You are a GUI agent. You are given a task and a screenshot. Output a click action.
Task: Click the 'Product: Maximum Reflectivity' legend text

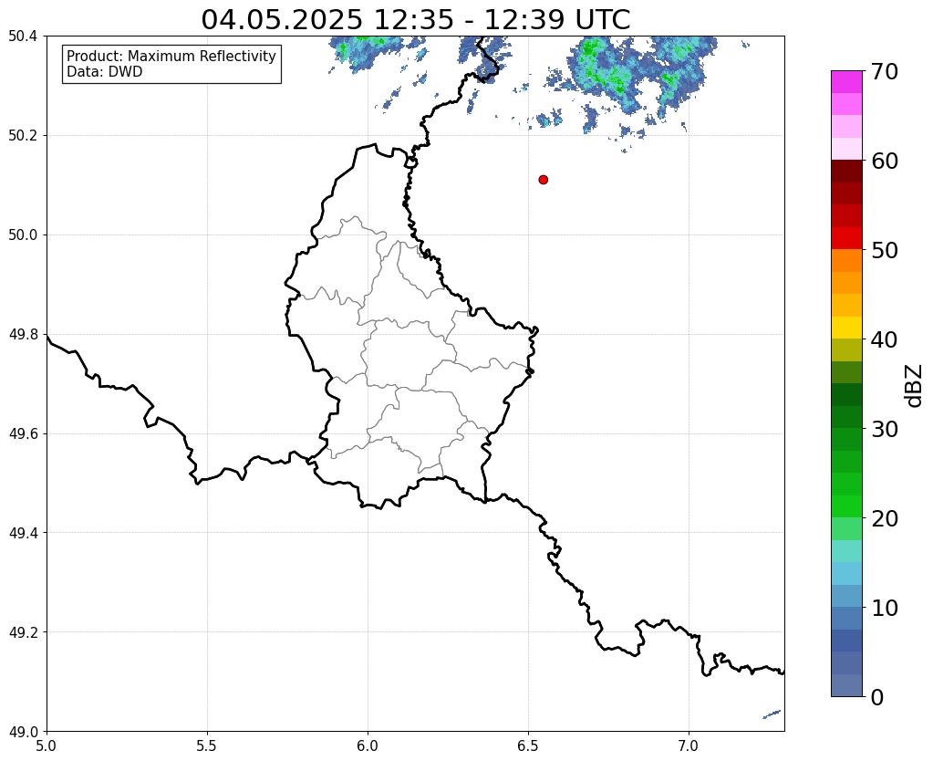point(171,56)
